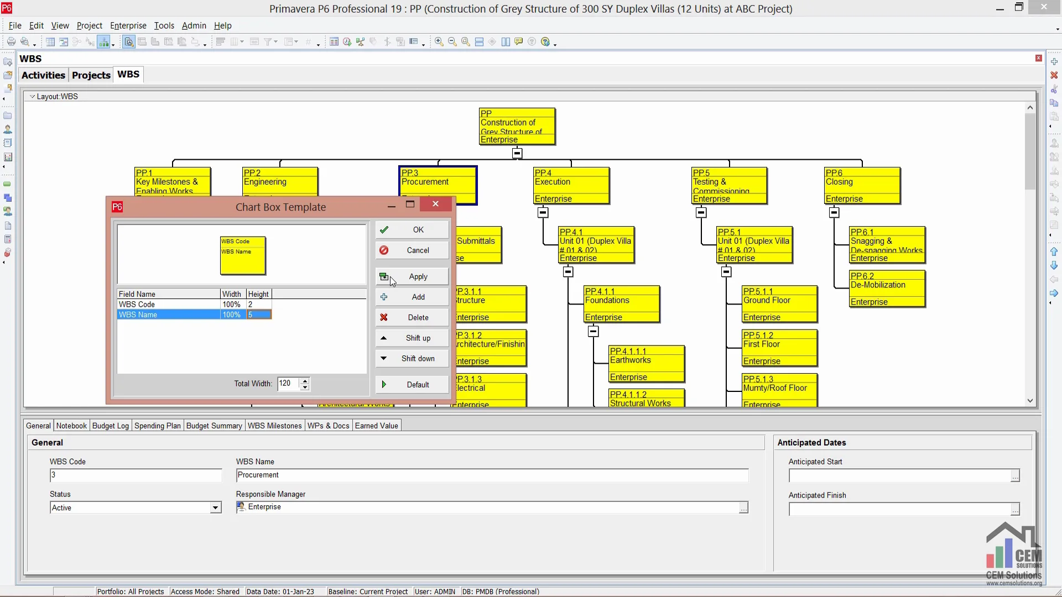Screen dimensions: 1062x597
Task: Click the Cancel red stop icon
Action: tap(384, 249)
